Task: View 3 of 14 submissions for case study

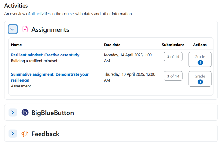Action: pos(173,56)
